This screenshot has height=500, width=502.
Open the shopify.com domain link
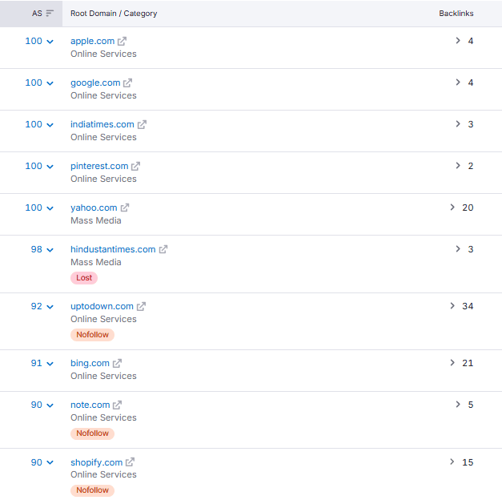click(x=97, y=462)
